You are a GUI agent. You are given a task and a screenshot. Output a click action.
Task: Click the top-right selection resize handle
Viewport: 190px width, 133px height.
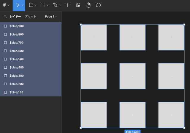184,25
